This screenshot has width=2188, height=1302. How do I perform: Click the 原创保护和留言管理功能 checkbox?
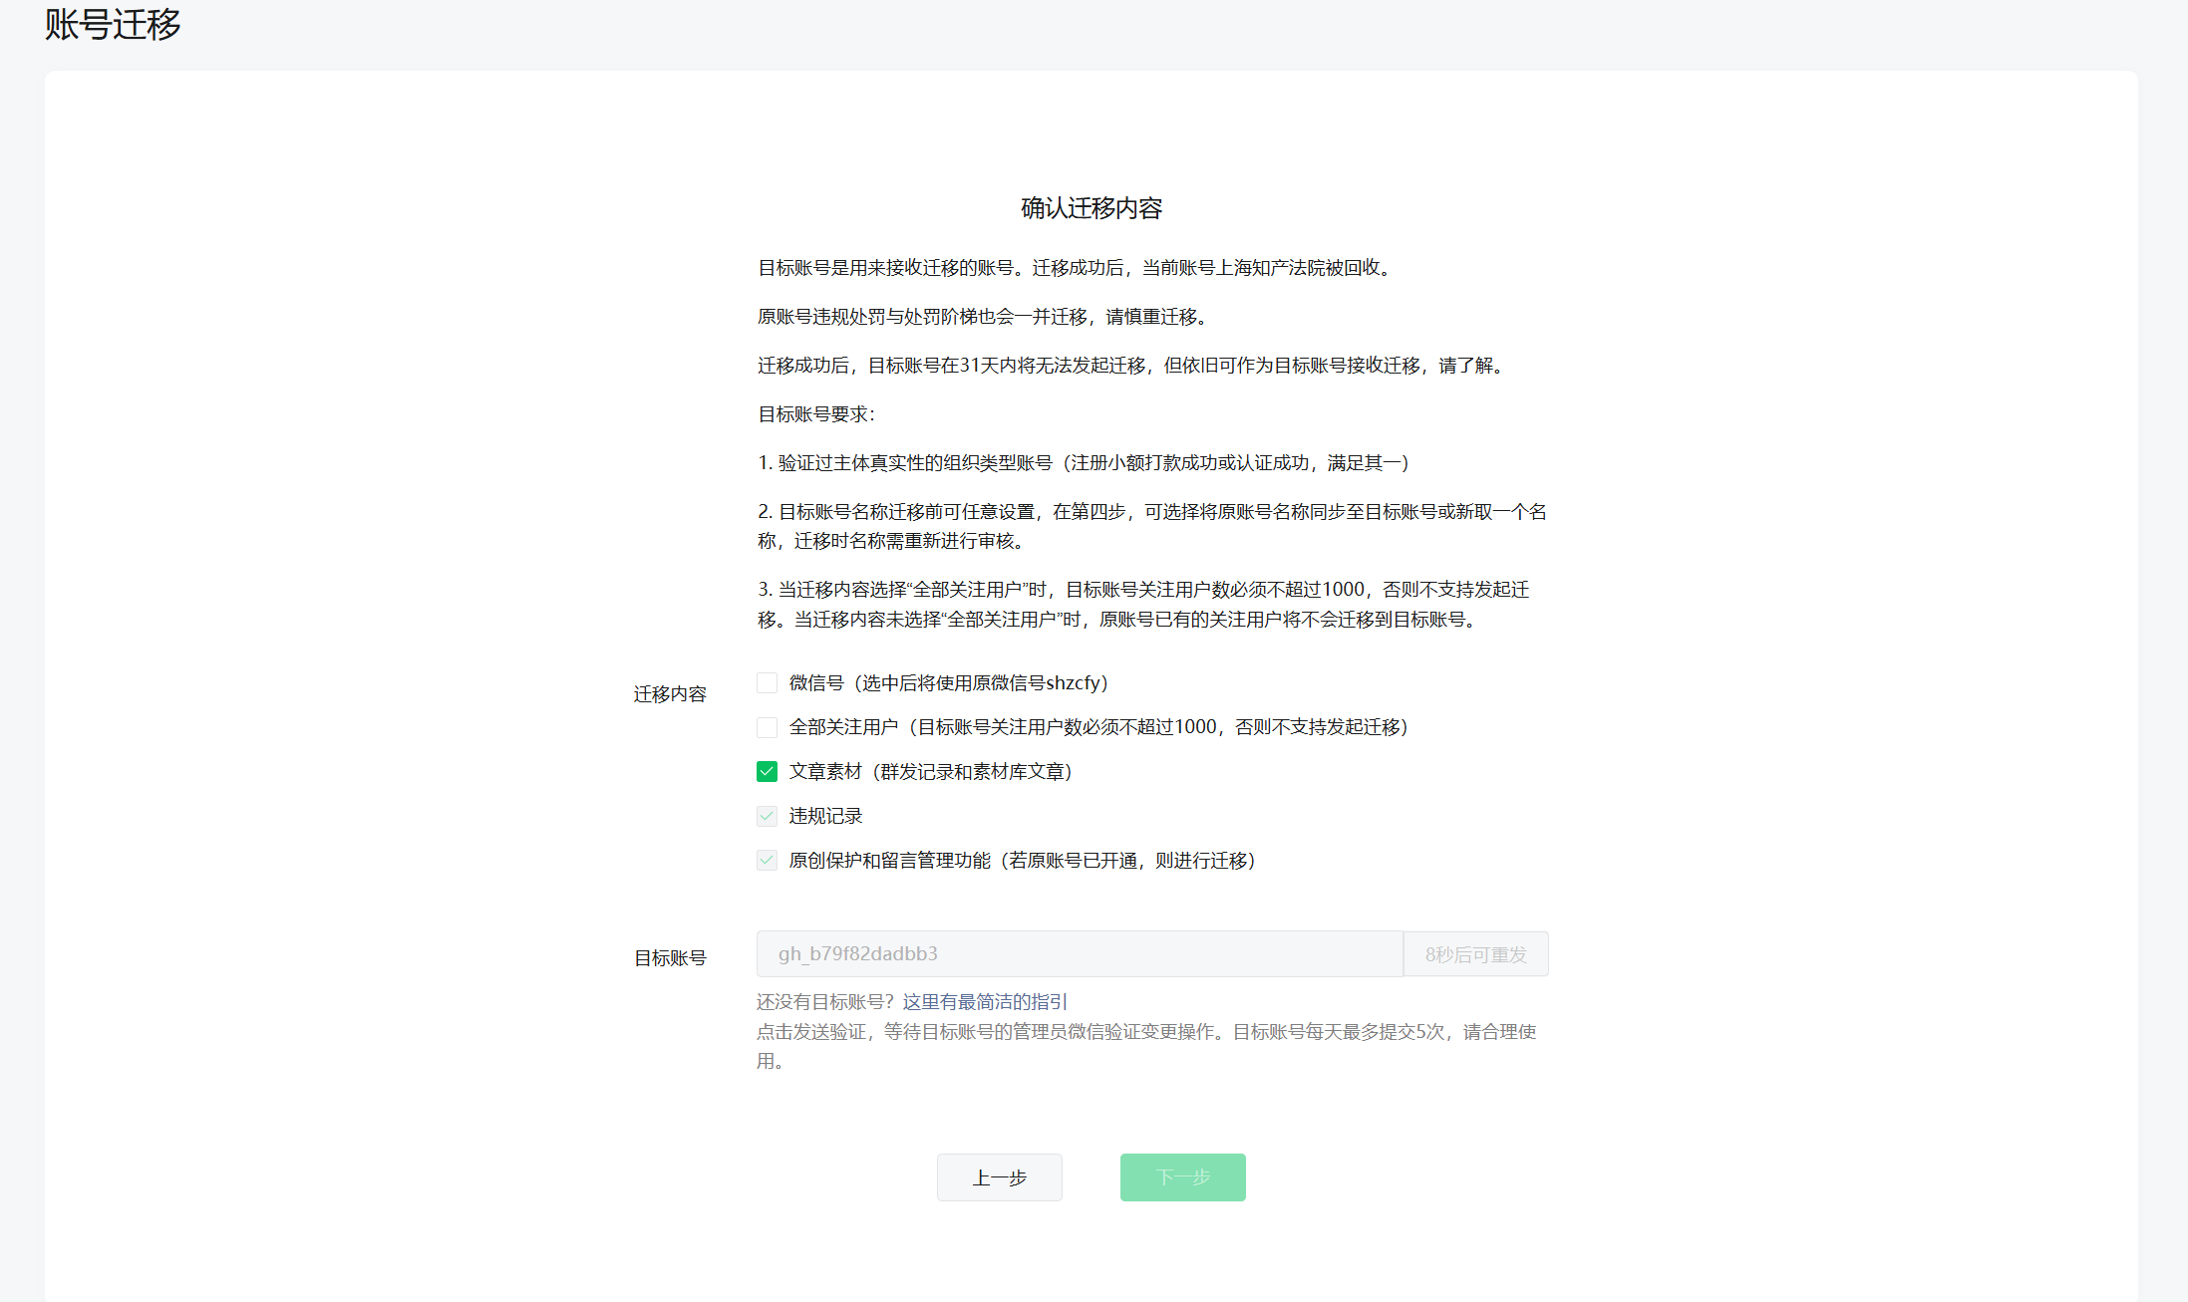pyautogui.click(x=767, y=861)
